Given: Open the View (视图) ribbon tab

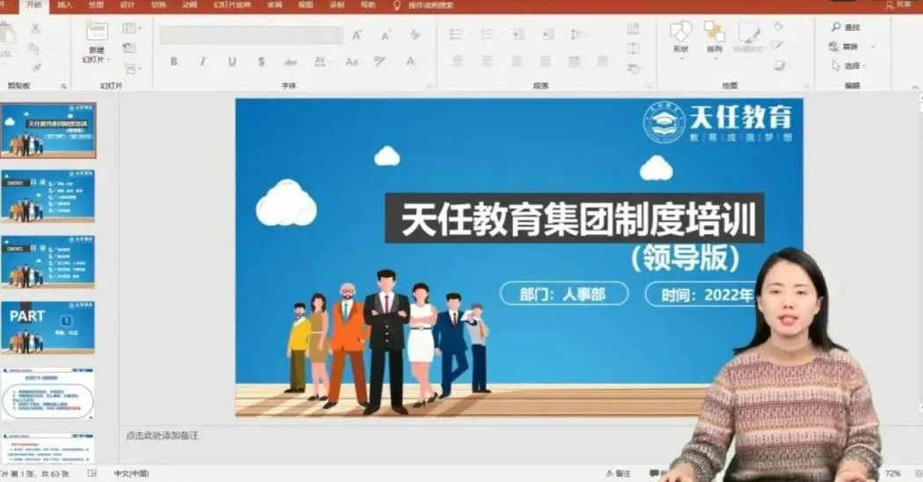Looking at the screenshot, I should point(305,4).
